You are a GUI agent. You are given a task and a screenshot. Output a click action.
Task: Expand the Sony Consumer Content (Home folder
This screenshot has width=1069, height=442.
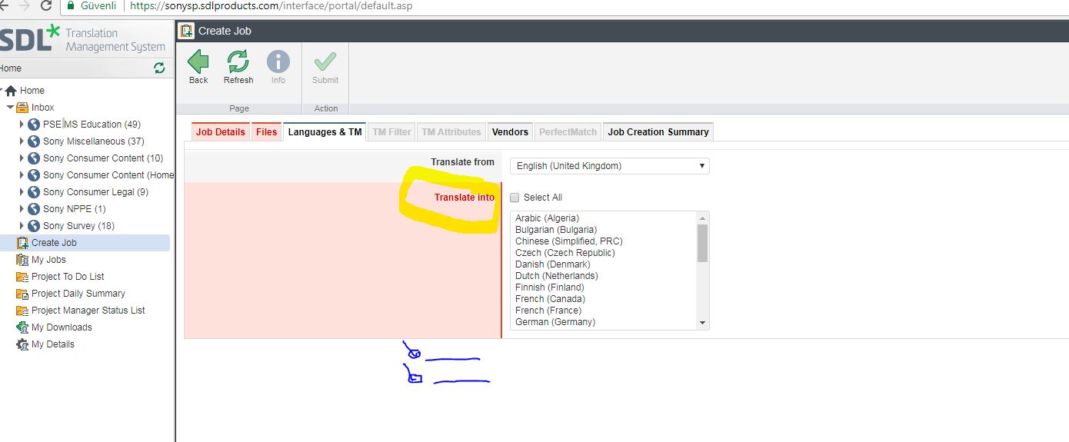click(22, 175)
